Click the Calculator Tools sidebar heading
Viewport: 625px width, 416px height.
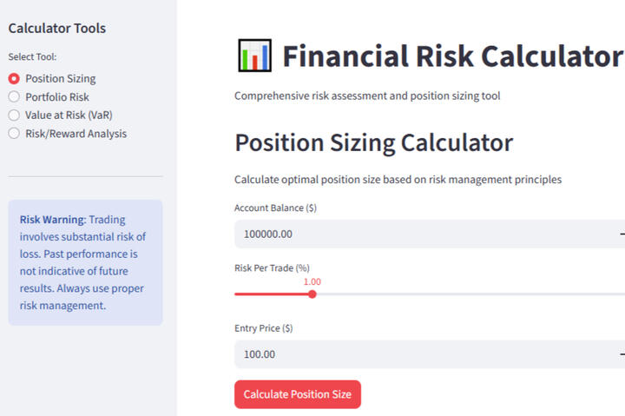click(x=57, y=29)
